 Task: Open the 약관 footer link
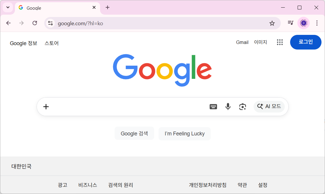[242, 185]
